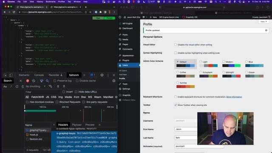
Task: Select the Sunrise admin color scheme
Action: coord(178,82)
